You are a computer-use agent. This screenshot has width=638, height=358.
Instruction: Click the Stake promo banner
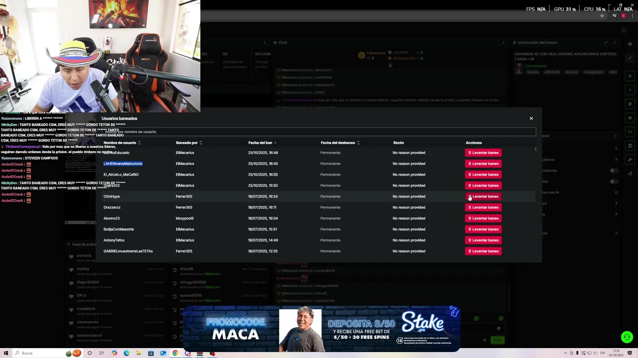click(321, 329)
